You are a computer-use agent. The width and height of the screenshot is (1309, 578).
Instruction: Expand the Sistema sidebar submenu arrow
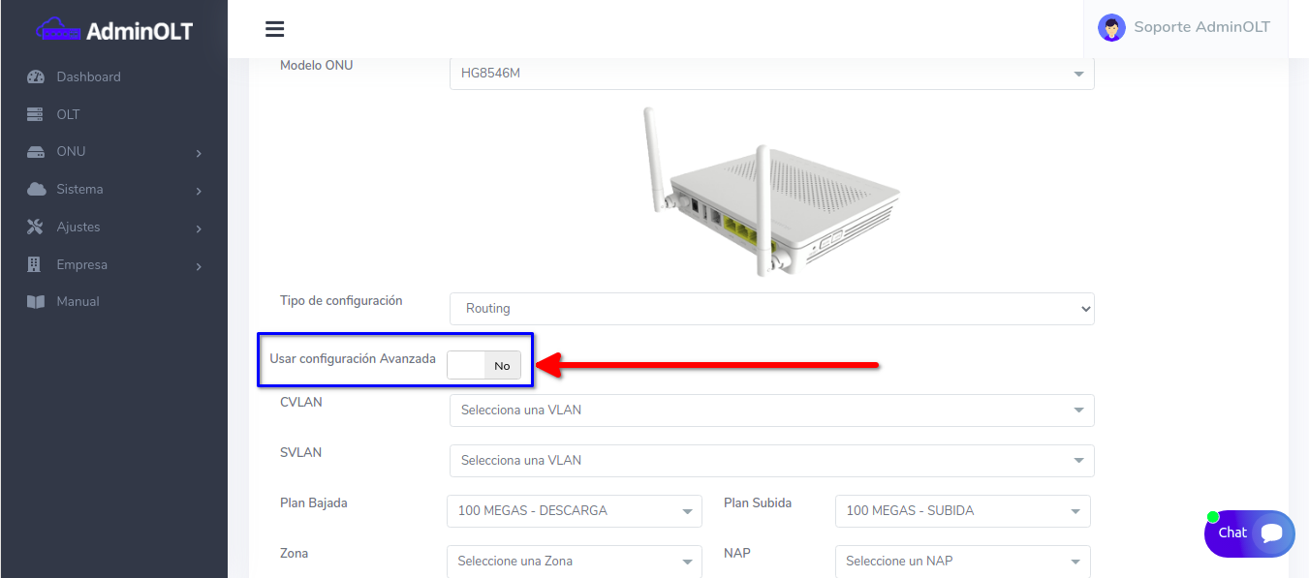(x=199, y=192)
